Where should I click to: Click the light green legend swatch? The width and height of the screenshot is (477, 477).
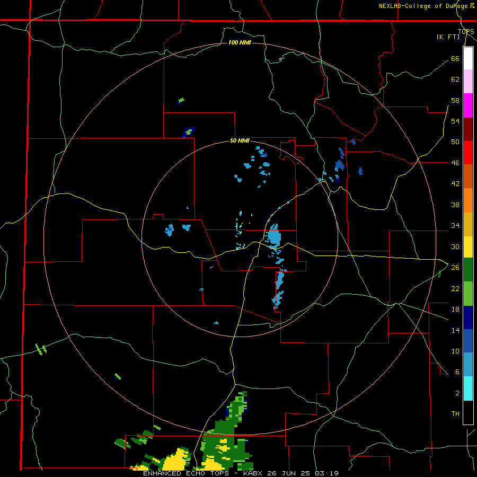coord(468,294)
